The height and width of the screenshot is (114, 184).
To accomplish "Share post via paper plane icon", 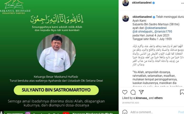I will pos(141,92).
